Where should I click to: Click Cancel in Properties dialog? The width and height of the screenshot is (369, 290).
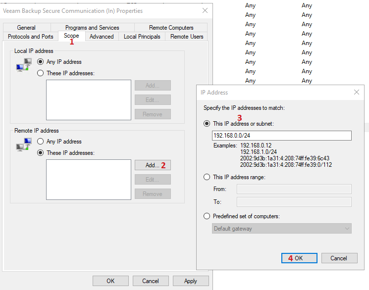coord(151,281)
